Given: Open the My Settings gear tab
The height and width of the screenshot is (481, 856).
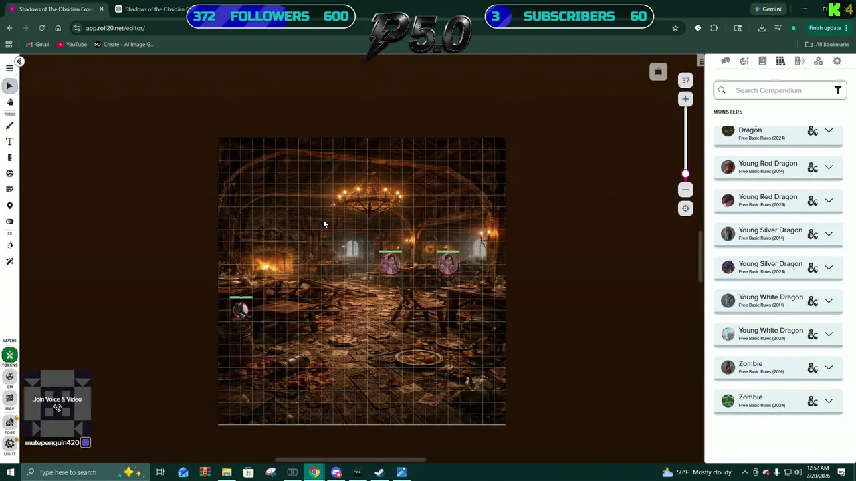Looking at the screenshot, I should click(837, 61).
